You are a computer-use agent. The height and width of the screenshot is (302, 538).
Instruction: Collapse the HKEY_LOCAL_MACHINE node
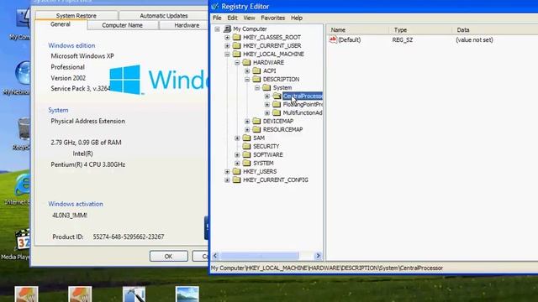click(227, 54)
